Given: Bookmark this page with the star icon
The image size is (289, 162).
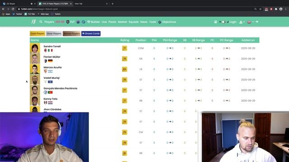Looking at the screenshot, I should click(x=260, y=9).
